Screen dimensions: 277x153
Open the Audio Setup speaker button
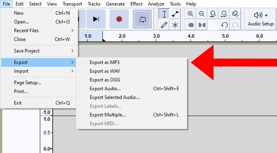click(x=261, y=19)
